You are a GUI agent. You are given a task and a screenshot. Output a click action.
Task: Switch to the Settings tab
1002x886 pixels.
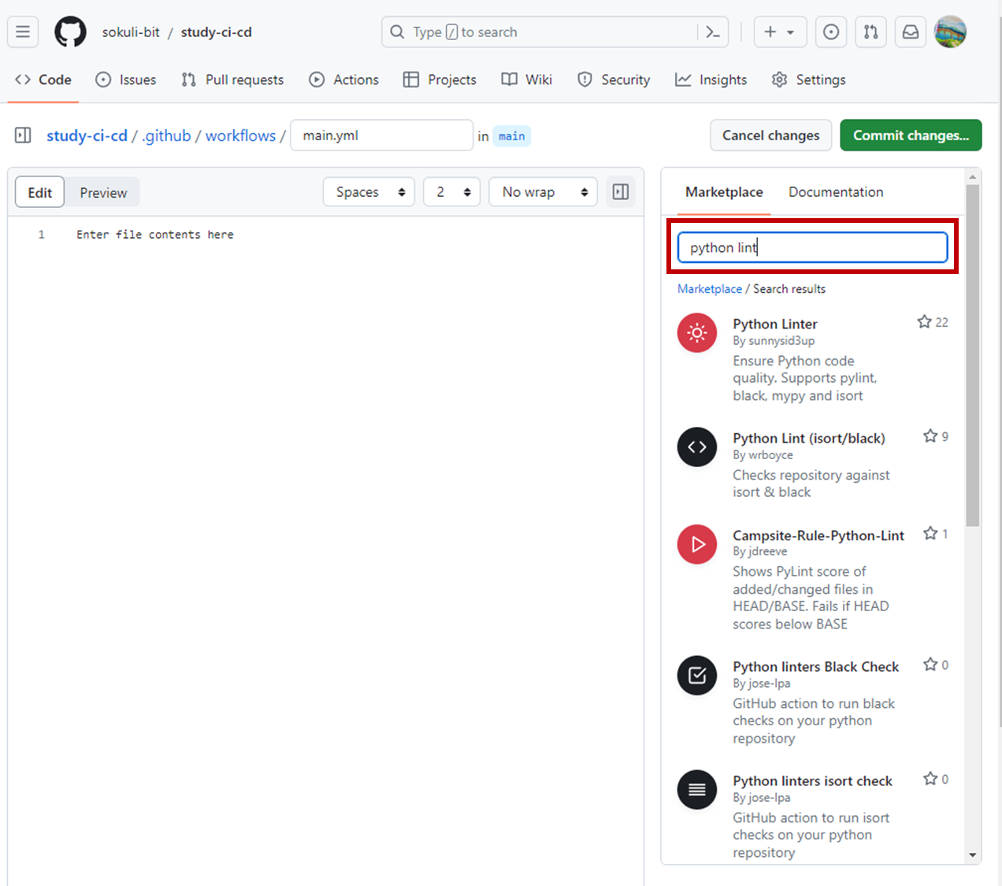coord(809,80)
